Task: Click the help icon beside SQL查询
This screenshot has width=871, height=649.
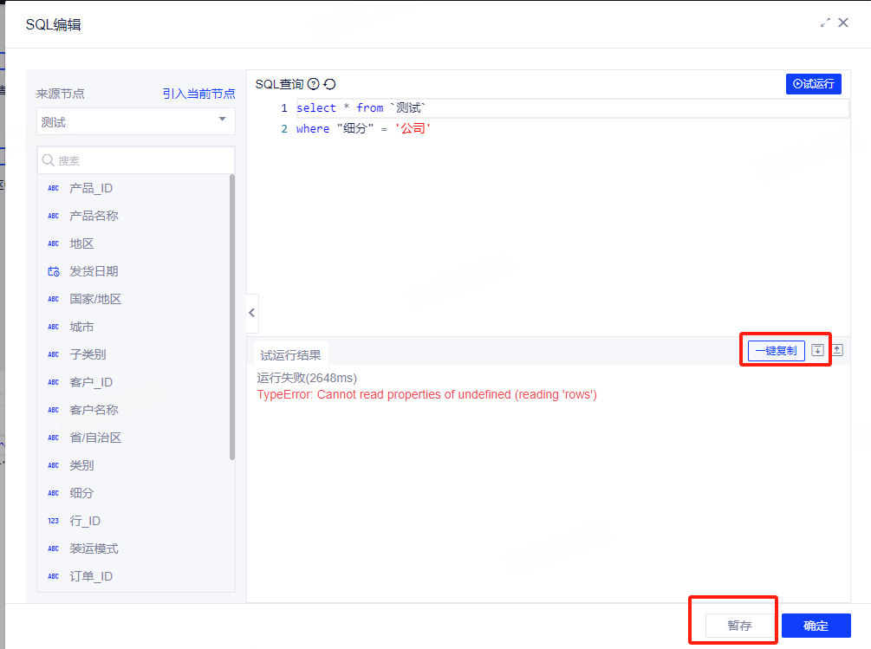Action: point(313,84)
